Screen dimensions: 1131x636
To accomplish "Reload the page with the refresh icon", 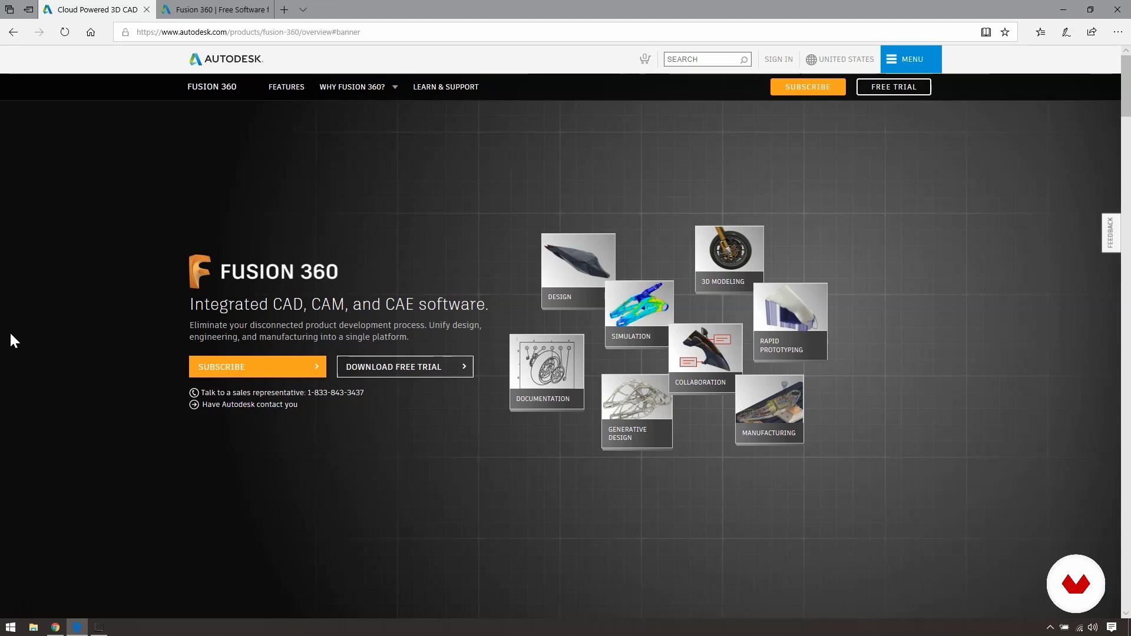I will coord(65,32).
